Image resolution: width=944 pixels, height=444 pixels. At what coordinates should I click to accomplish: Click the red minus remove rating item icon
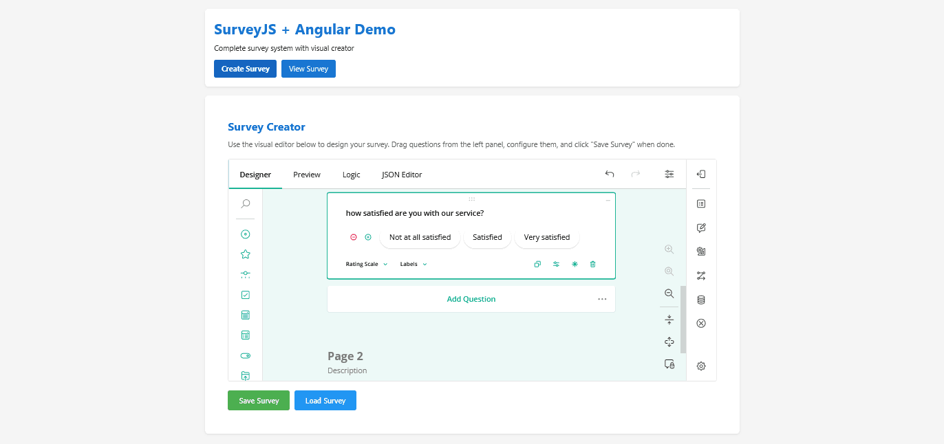pos(354,237)
